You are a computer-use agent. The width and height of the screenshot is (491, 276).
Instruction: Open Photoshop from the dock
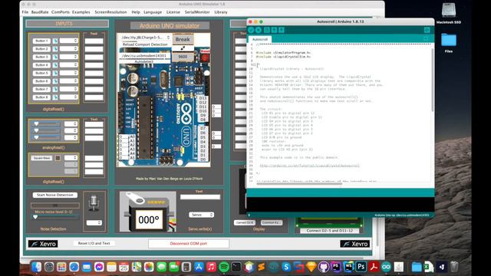361,267
